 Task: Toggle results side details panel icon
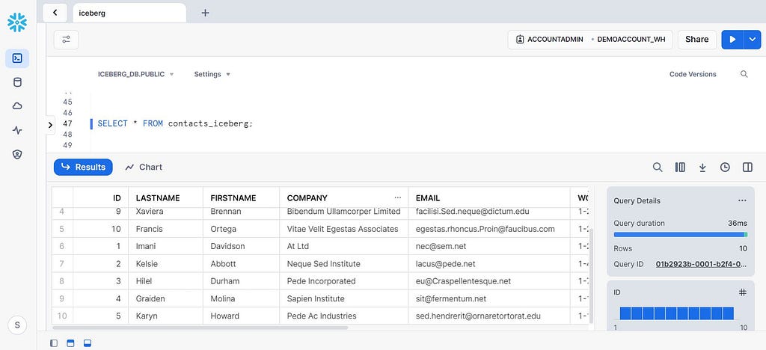[x=747, y=167]
